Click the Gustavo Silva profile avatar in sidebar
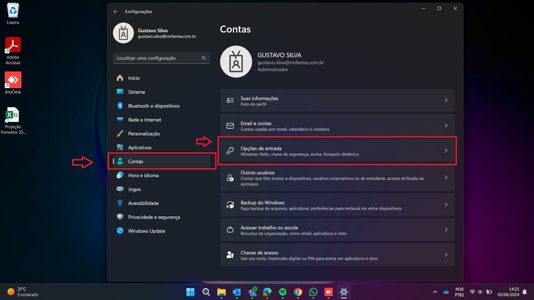 [x=123, y=33]
